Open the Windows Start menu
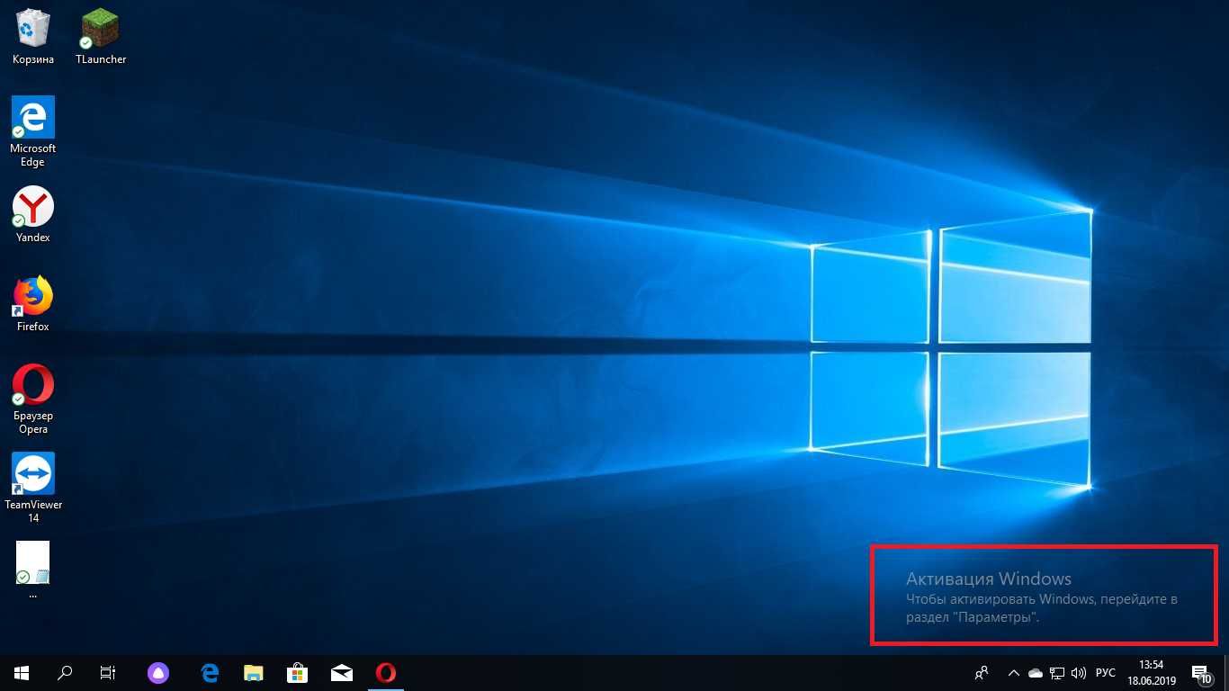The width and height of the screenshot is (1229, 691). (22, 673)
